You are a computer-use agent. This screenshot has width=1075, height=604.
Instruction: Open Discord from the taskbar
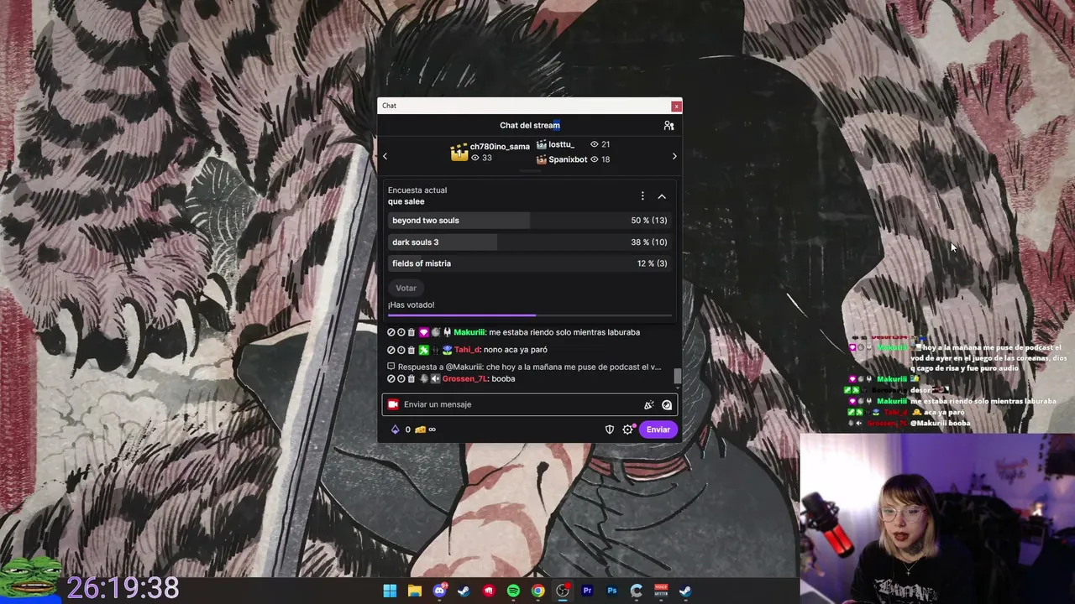[x=439, y=591]
